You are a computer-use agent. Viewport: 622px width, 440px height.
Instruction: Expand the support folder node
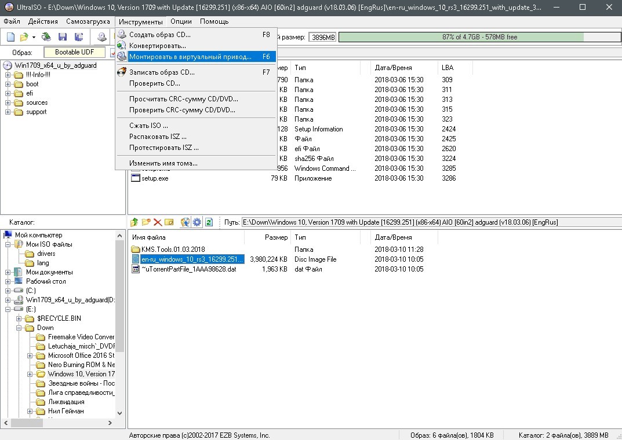(8, 112)
